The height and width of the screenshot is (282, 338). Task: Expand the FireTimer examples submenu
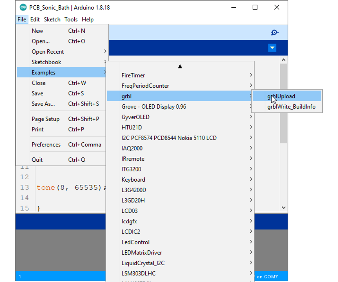coord(180,76)
